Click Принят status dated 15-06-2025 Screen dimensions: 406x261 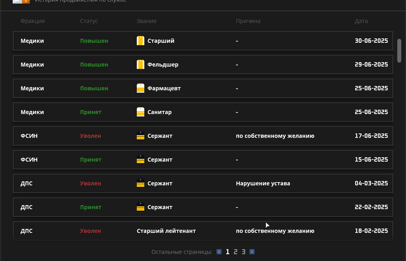pos(91,160)
